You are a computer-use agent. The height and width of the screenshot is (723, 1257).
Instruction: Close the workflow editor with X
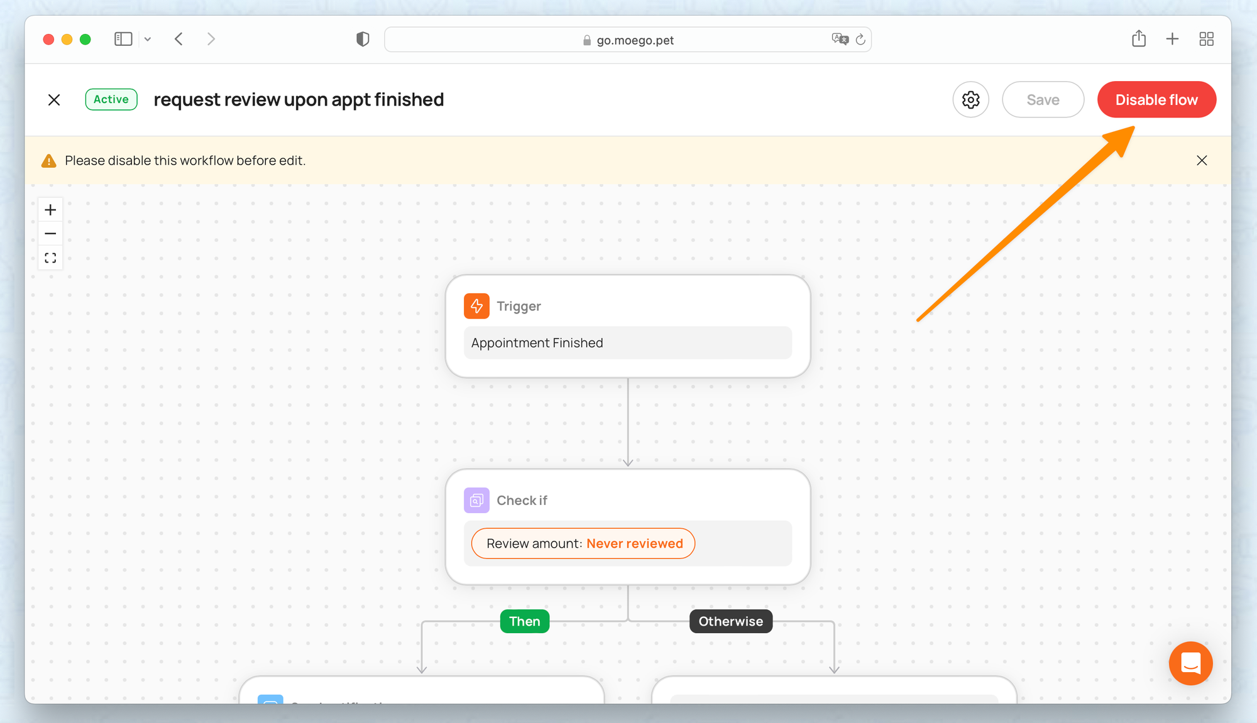pos(54,100)
